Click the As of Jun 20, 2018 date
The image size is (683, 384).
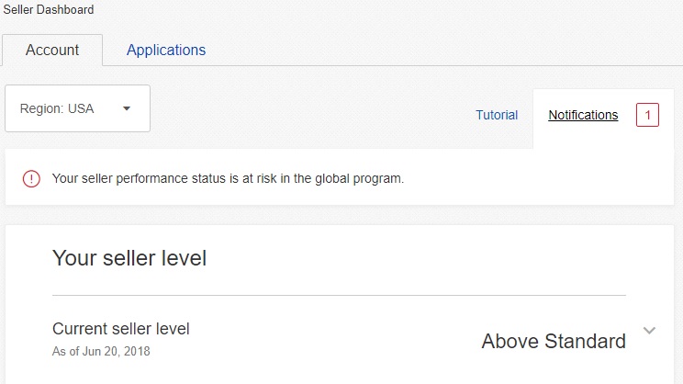(x=101, y=351)
